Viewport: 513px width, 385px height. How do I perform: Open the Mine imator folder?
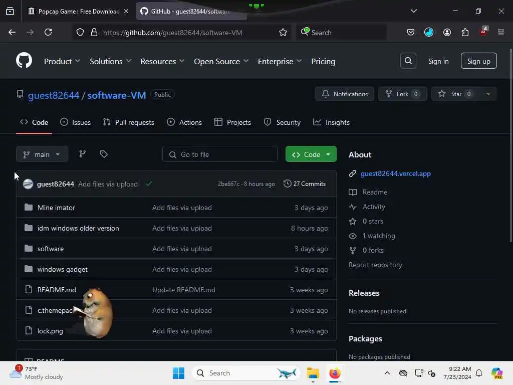point(56,208)
